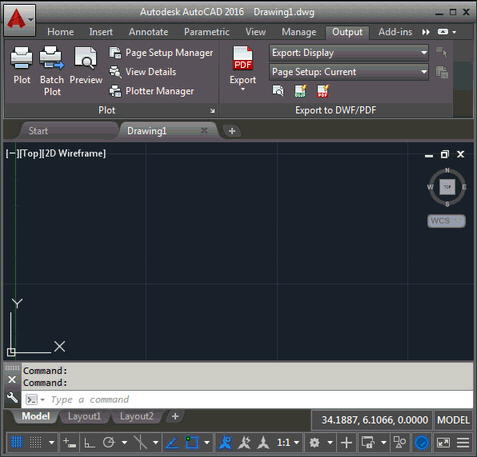Click the S compass direction on the ViewCube
This screenshot has width=477, height=457.
[447, 204]
